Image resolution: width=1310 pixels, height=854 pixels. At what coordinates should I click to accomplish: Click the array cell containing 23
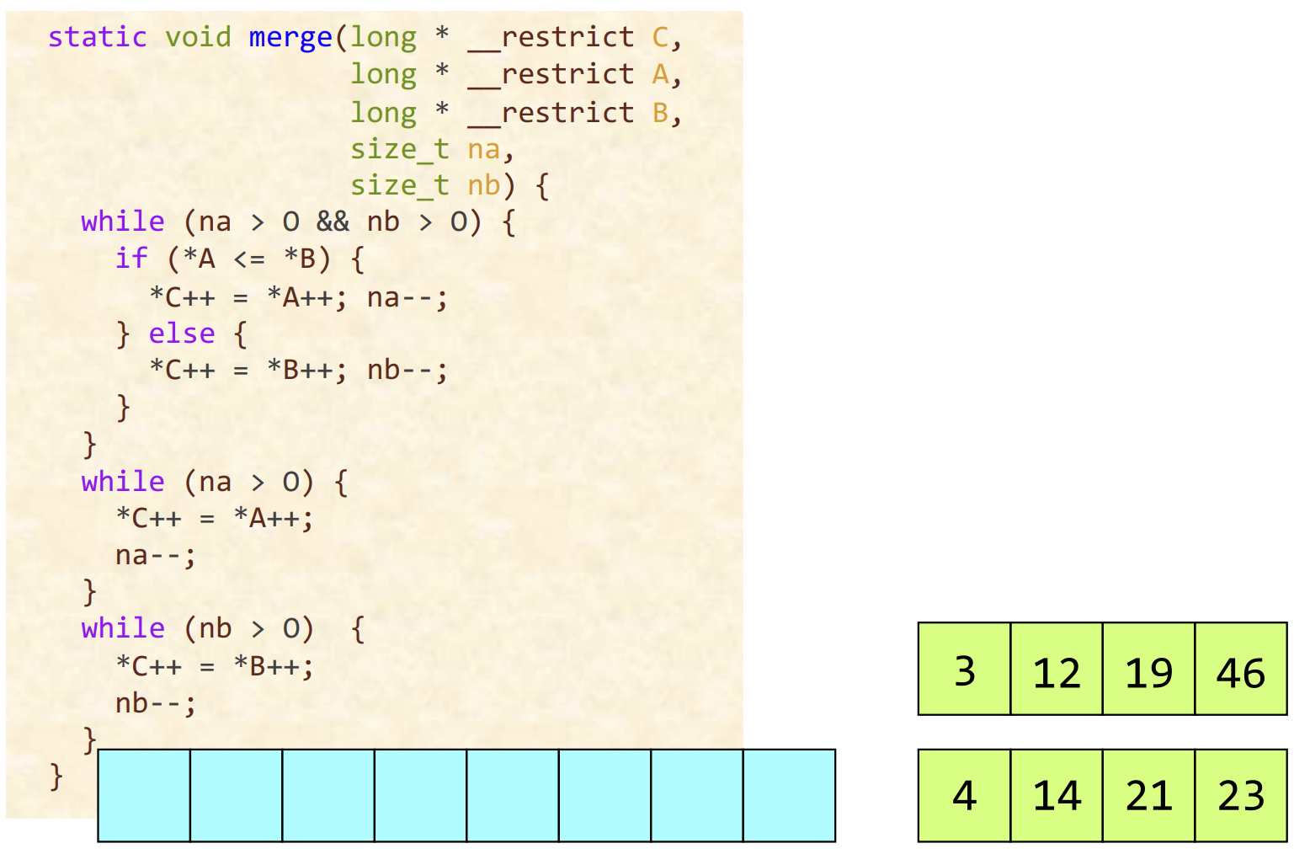1241,795
